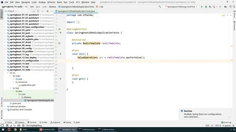Click run gutter icon beside set() method
The height and width of the screenshot is (132, 236).
[x=60, y=54]
